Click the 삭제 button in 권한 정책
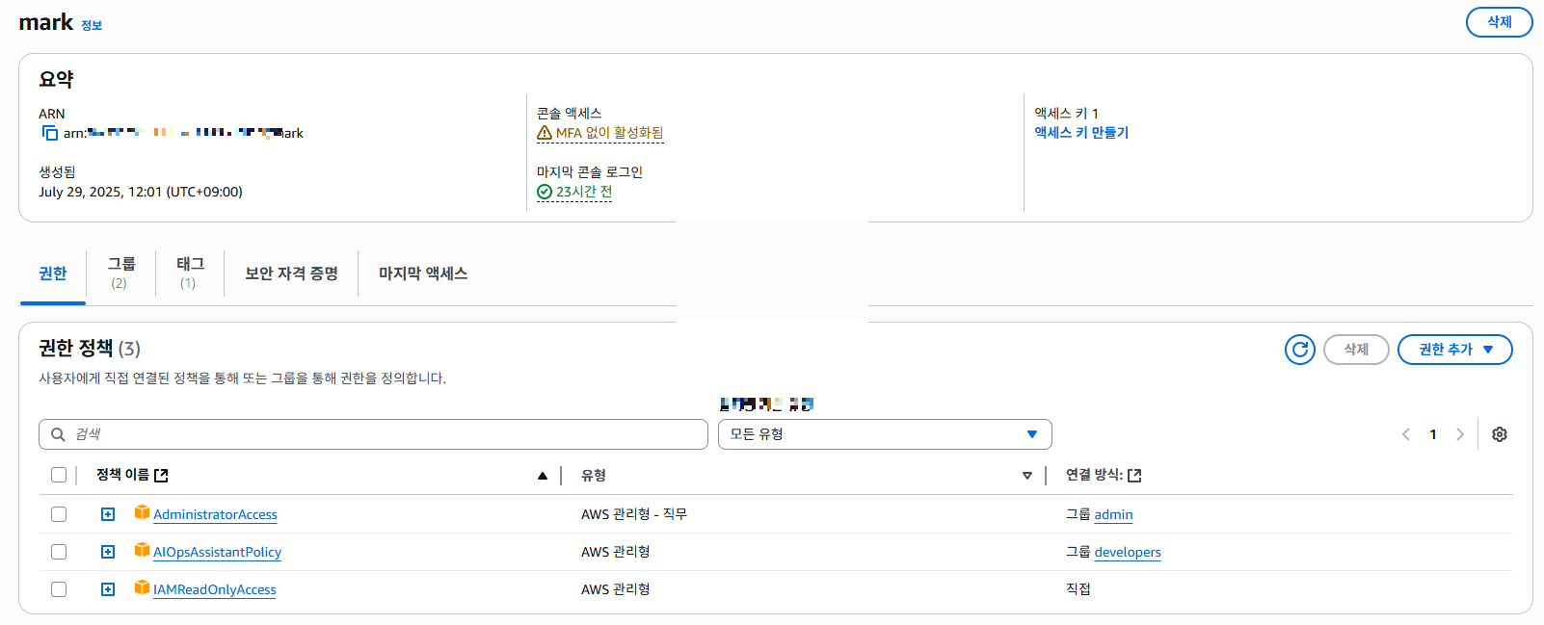The height and width of the screenshot is (625, 1544). 1356,350
